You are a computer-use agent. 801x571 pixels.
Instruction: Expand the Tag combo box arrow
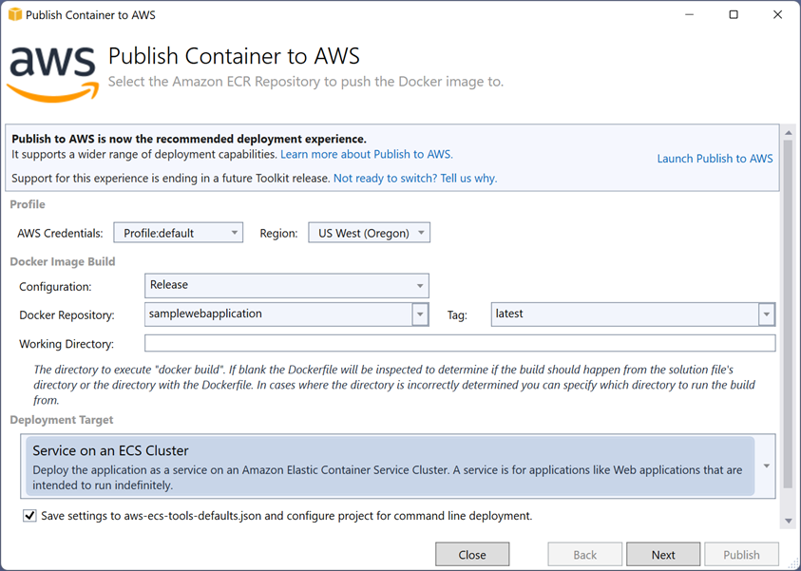pyautogui.click(x=766, y=314)
